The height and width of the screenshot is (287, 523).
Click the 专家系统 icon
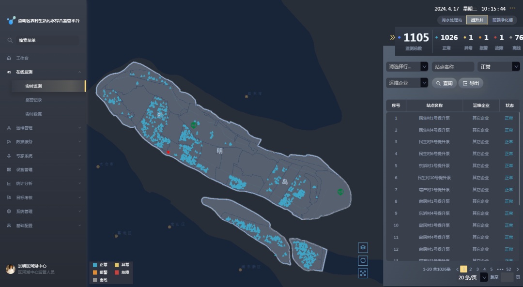pyautogui.click(x=9, y=156)
